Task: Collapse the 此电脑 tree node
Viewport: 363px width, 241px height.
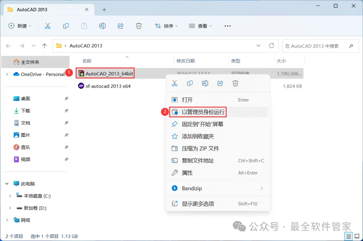Action: tap(7, 184)
